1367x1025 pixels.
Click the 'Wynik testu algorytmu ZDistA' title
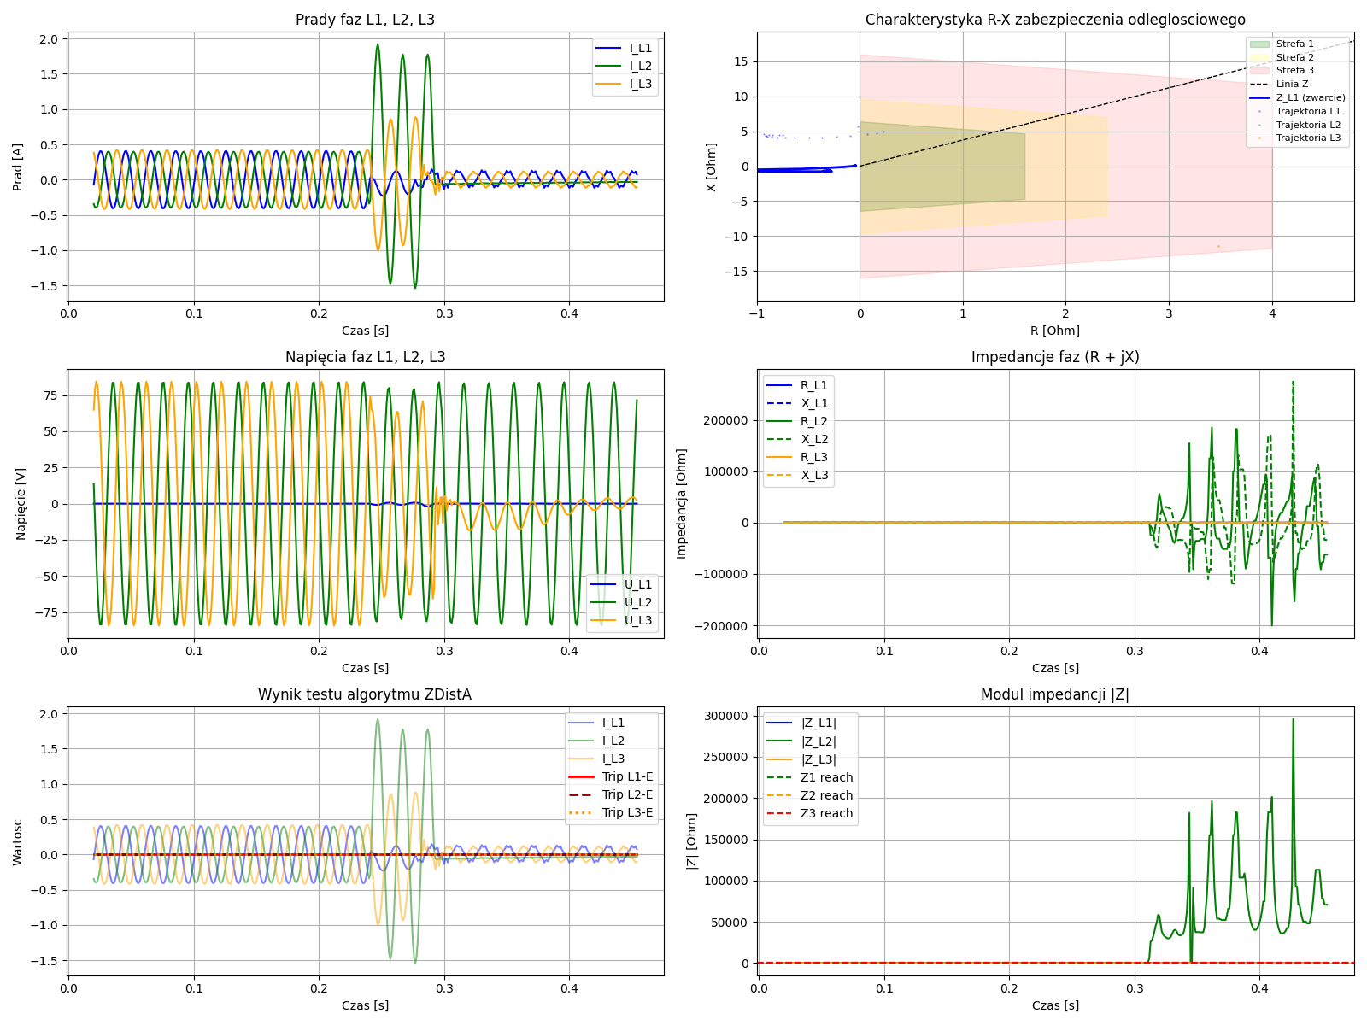[365, 694]
